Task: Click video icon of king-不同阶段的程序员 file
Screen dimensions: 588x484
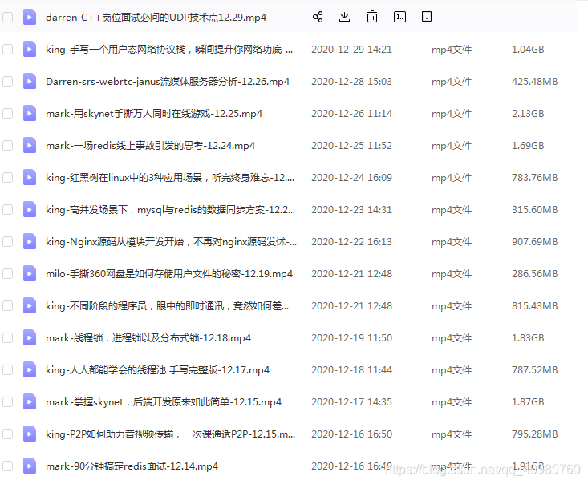Action: (x=30, y=305)
